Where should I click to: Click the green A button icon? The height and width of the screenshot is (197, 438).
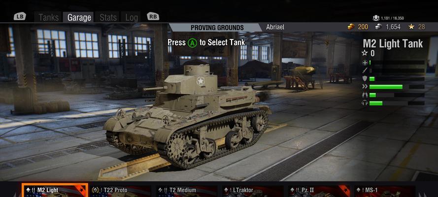pos(192,43)
